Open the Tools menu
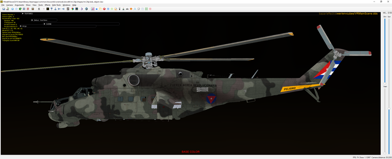This screenshot has width=392, height=159. [40, 5]
